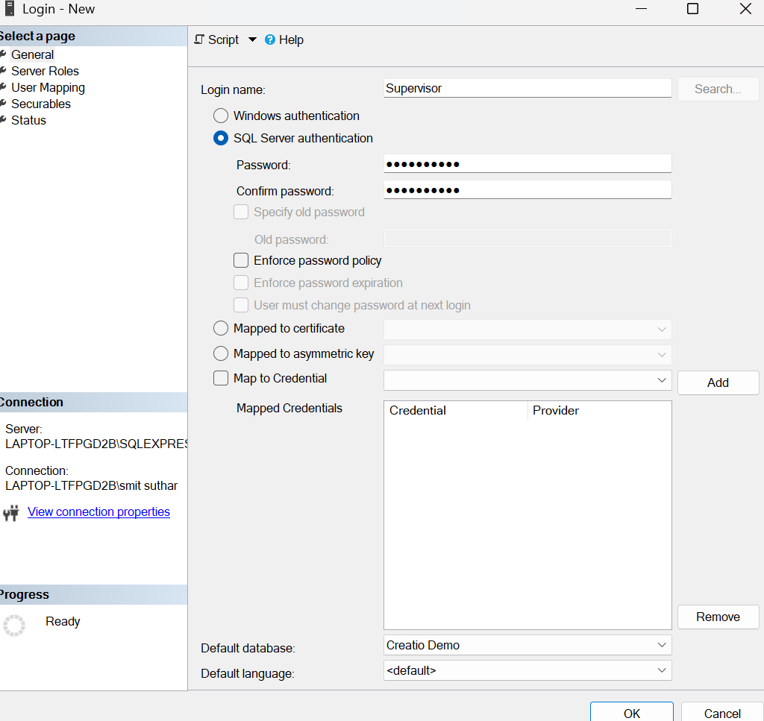Open the Securables page
The image size is (764, 721).
coord(41,104)
